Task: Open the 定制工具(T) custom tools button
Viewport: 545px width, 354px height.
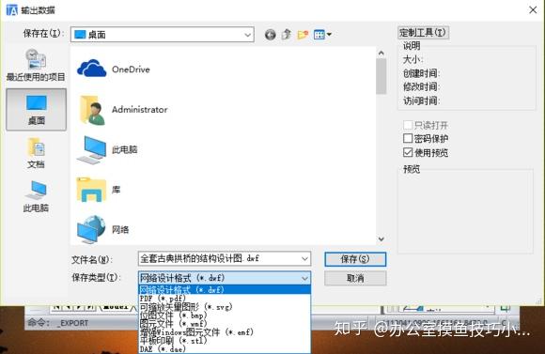Action: tap(423, 33)
